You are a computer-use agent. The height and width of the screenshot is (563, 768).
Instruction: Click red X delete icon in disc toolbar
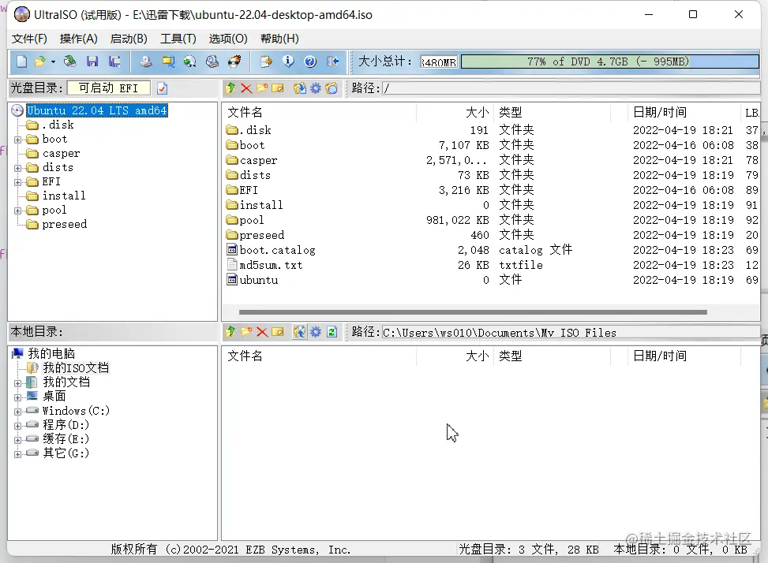246,88
